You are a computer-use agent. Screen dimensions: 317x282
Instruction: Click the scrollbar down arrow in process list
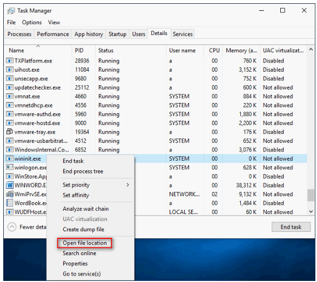311,211
